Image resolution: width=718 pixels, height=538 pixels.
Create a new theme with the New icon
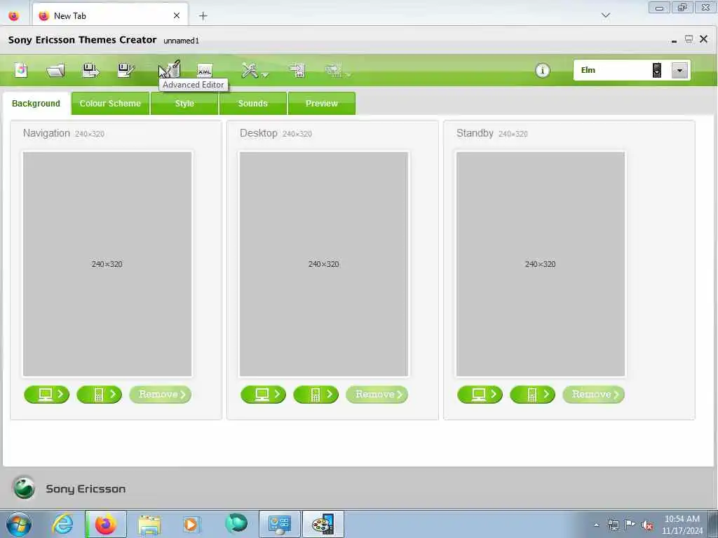[21, 70]
